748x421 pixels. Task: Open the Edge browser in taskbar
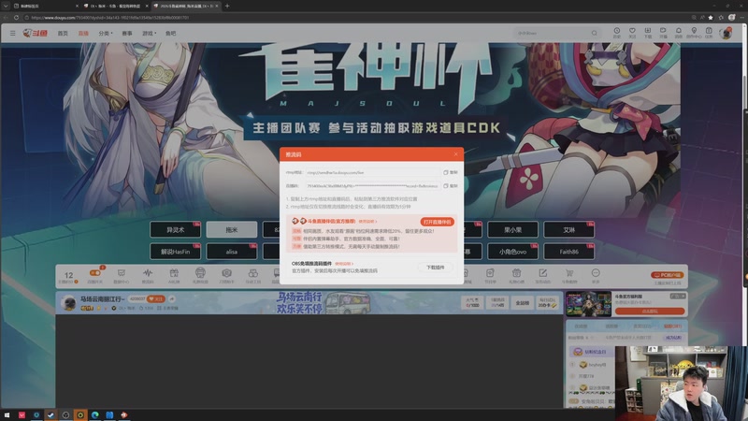(x=95, y=414)
